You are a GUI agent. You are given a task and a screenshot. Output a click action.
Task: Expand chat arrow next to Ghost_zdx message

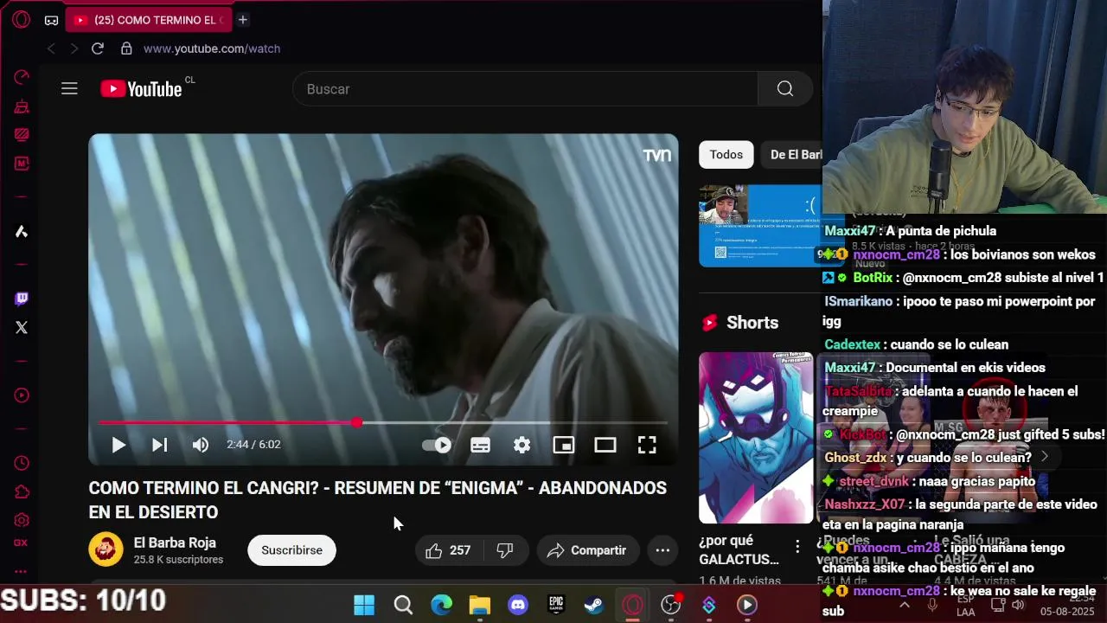pyautogui.click(x=1044, y=457)
